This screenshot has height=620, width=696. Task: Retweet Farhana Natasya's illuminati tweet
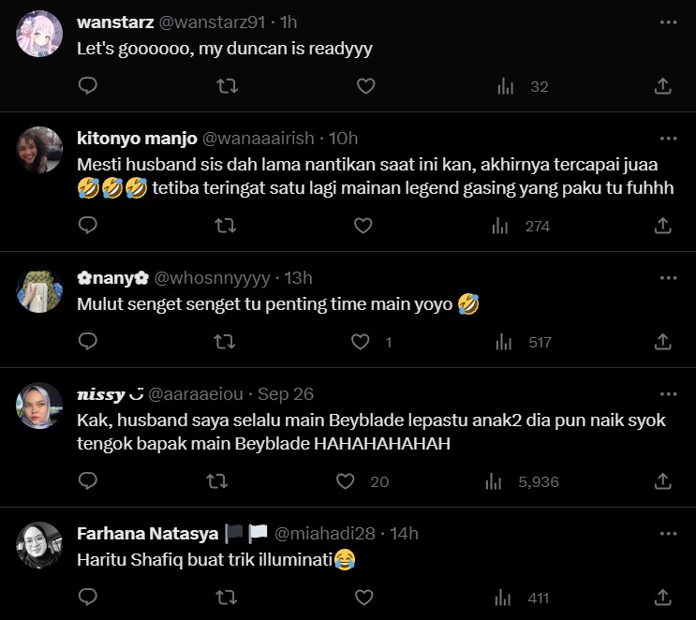click(x=227, y=598)
